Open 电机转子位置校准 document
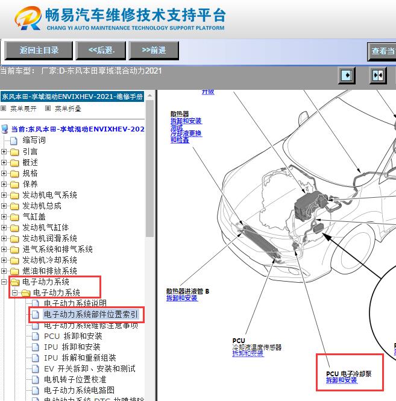This screenshot has width=396, height=401. click(75, 379)
